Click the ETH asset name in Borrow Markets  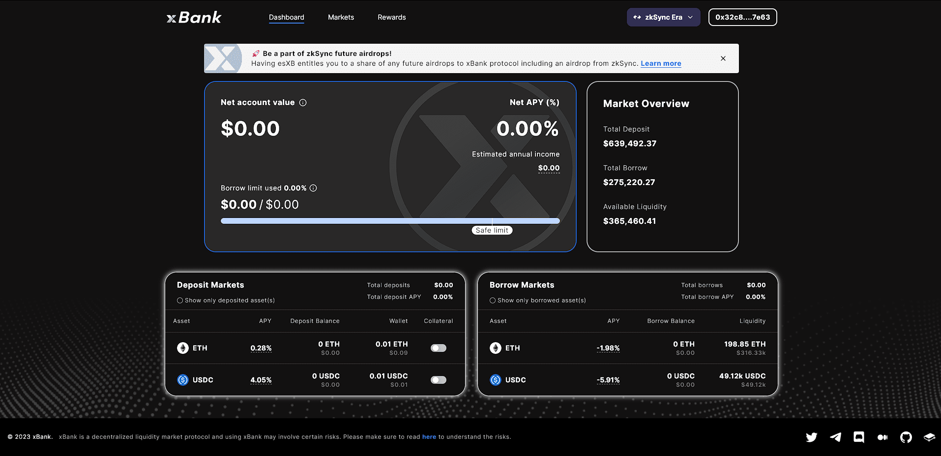coord(513,348)
